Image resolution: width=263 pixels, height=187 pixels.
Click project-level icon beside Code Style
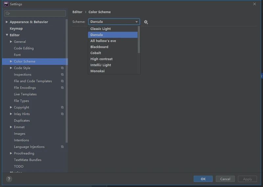coord(62,68)
